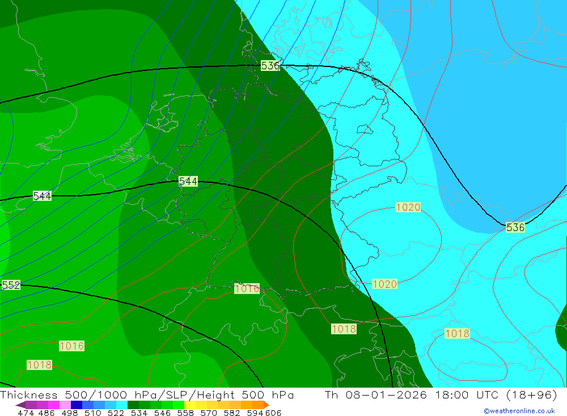Viewport: 567px width, 416px height.
Task: Click the 536 label in the eastern trough
Action: point(515,228)
